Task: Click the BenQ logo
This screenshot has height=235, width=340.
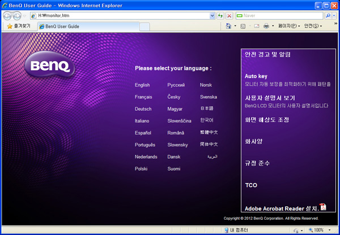Action: pos(50,64)
